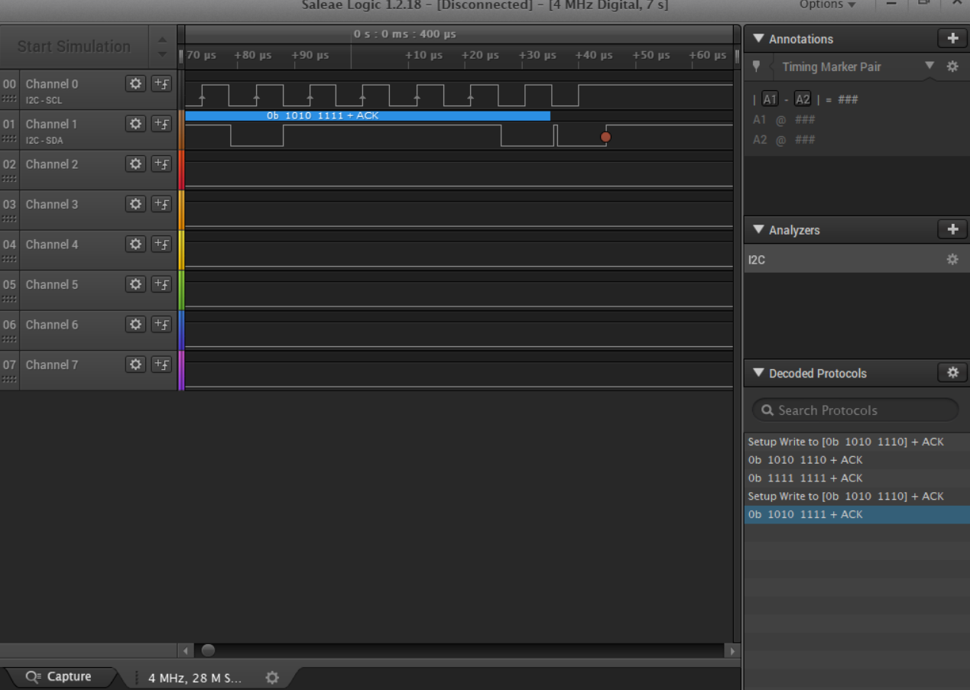Click the red stop-condition dot on SDA
970x690 pixels.
[x=606, y=137]
